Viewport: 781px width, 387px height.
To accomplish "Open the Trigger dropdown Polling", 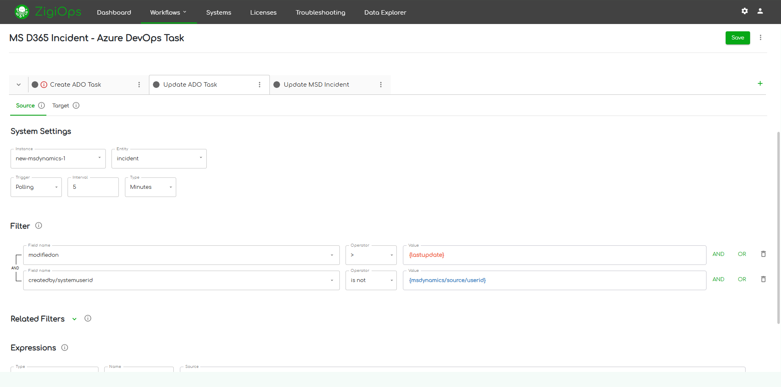I will (36, 187).
